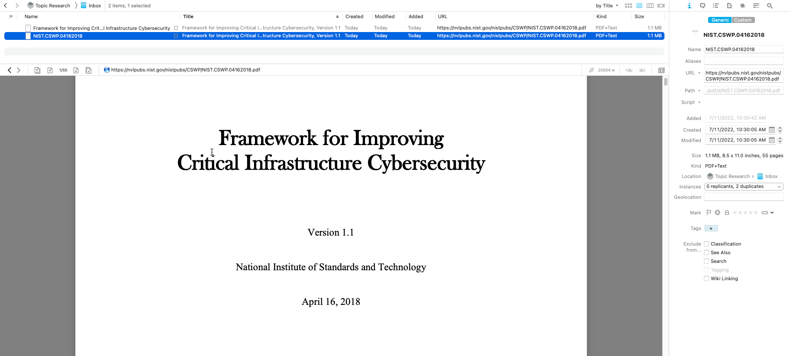The height and width of the screenshot is (356, 790).
Task: Switch item list to cover flow view
Action: [661, 6]
